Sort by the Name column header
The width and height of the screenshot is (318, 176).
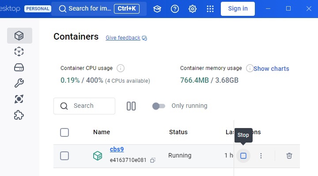(102, 132)
